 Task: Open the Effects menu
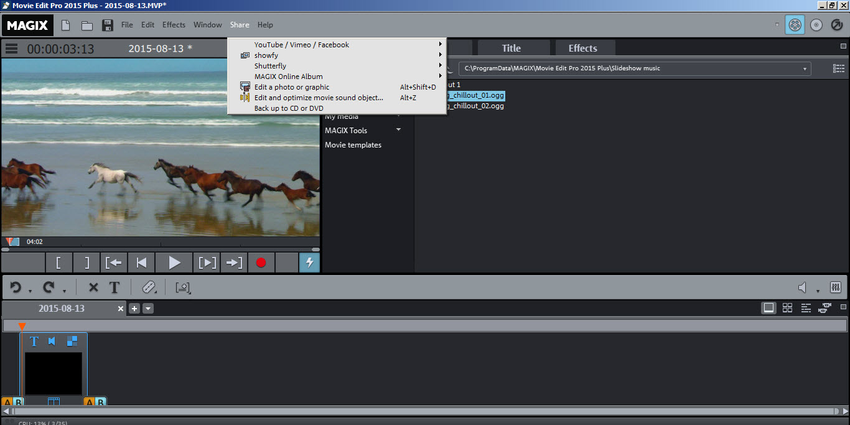tap(174, 25)
